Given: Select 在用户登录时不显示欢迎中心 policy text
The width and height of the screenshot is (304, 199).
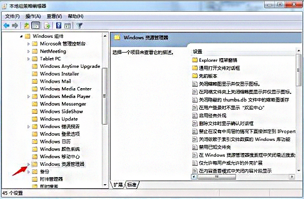Looking at the screenshot, I should point(232,108).
